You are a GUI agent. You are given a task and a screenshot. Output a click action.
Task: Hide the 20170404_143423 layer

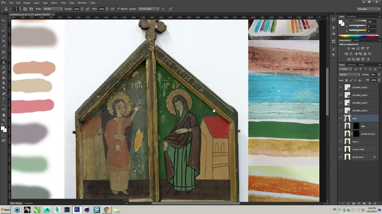[x=341, y=95]
